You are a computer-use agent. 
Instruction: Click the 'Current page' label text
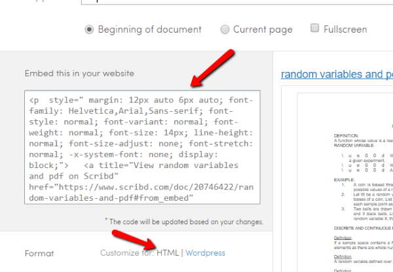pyautogui.click(x=263, y=29)
